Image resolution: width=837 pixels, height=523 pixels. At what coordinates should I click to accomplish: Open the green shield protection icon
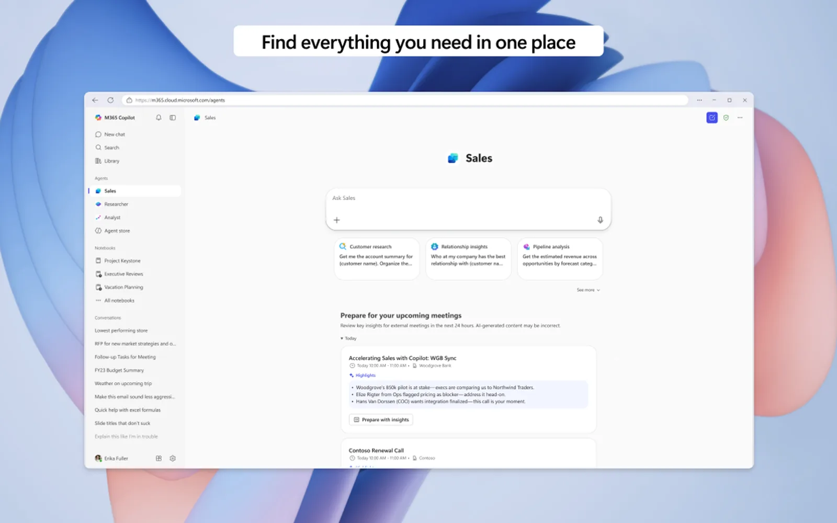tap(726, 118)
